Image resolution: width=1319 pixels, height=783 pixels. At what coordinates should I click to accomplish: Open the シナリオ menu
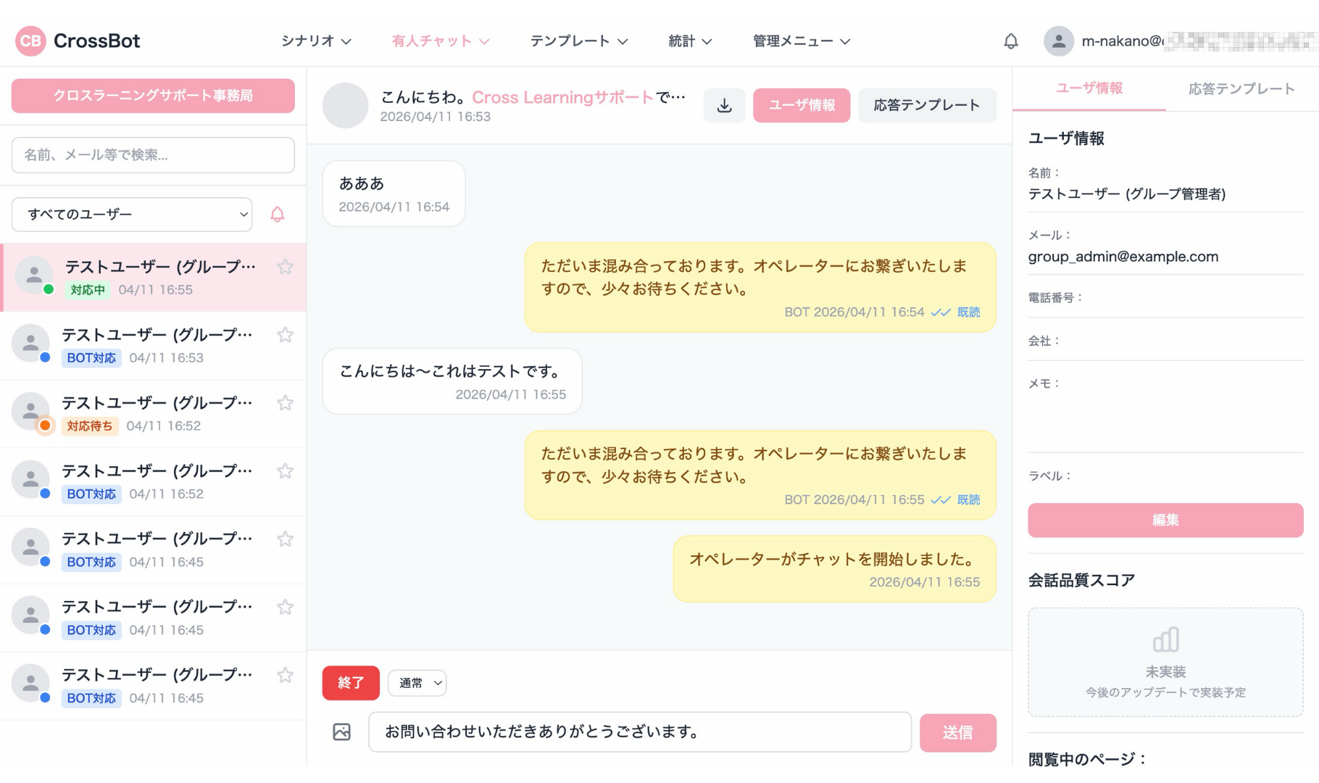pyautogui.click(x=315, y=41)
